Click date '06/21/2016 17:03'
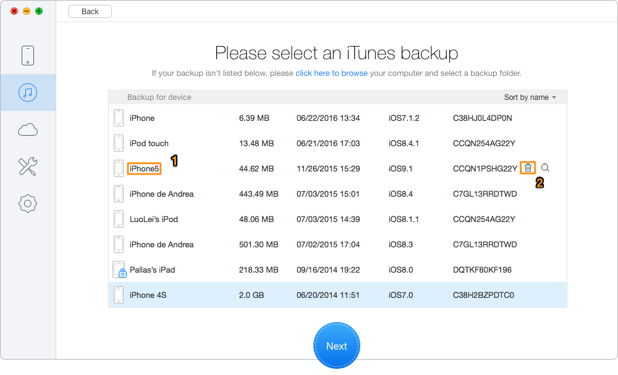Screen dimensions: 618x375 328,143
